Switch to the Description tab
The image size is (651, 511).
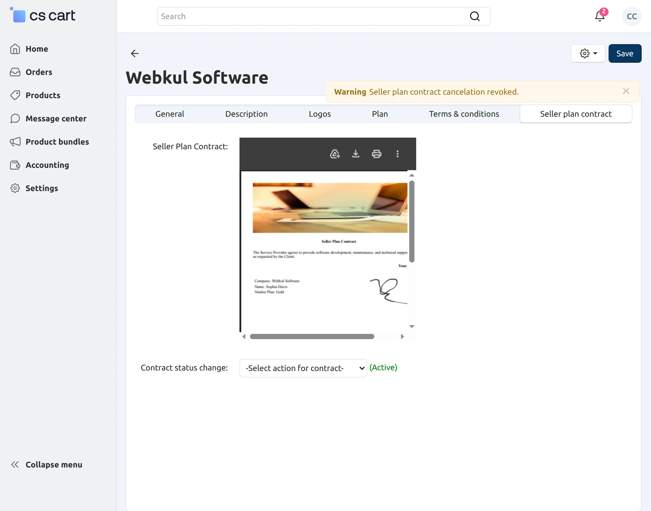pos(246,114)
